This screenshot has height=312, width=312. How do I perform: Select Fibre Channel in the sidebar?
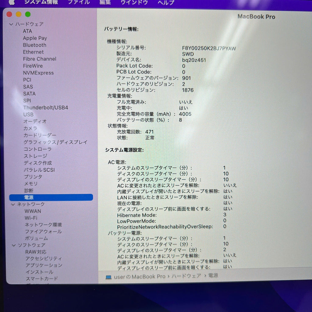(40, 59)
